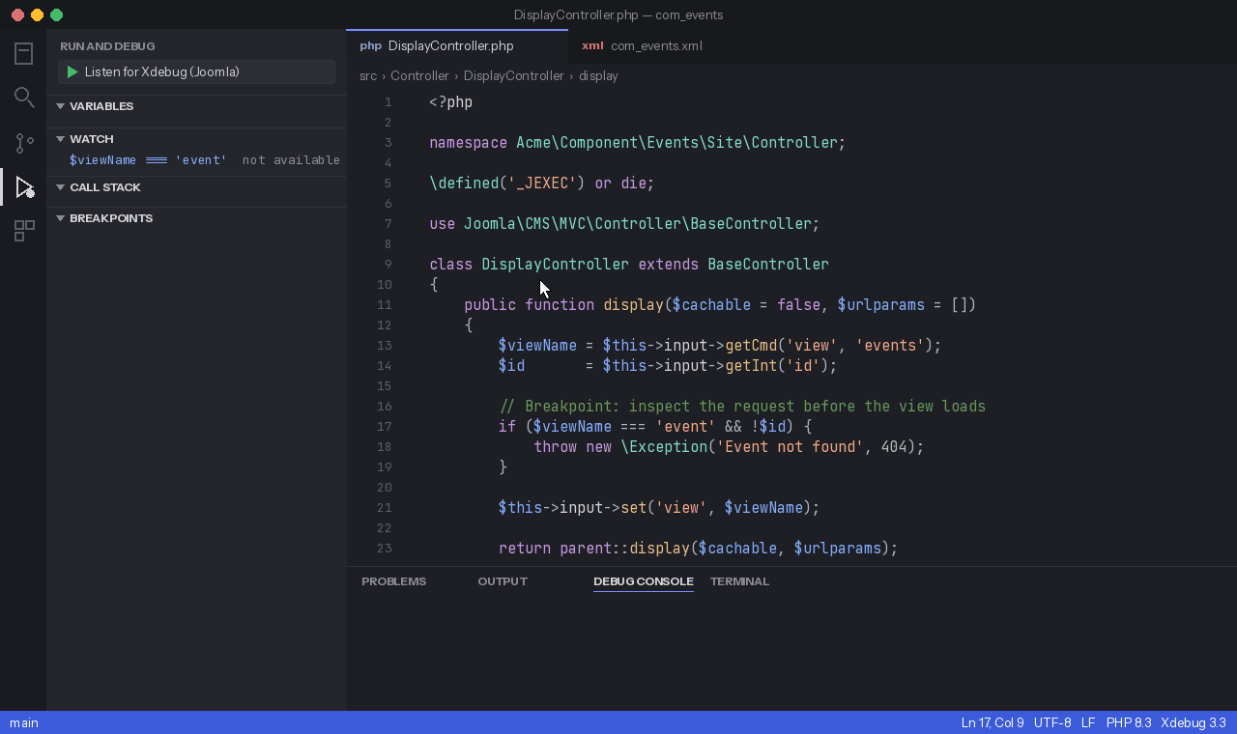Start debugging with green play arrow
Image resolution: width=1237 pixels, height=734 pixels.
click(x=72, y=72)
